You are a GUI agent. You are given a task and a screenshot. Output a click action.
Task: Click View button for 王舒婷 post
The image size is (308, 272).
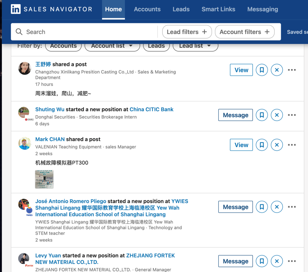click(241, 70)
